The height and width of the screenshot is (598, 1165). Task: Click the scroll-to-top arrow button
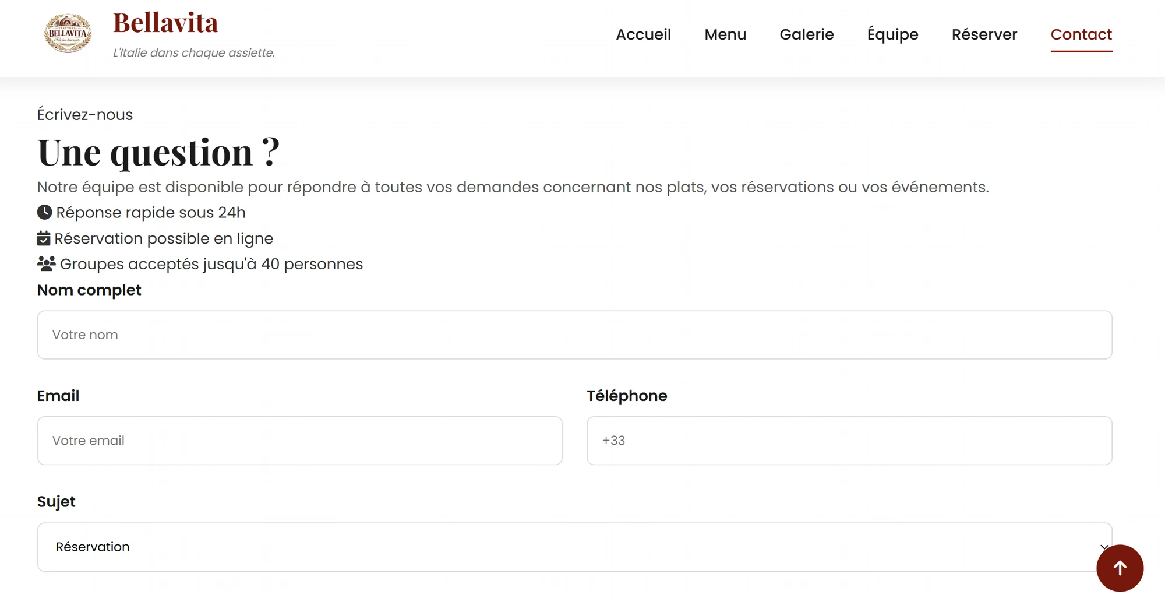1120,568
